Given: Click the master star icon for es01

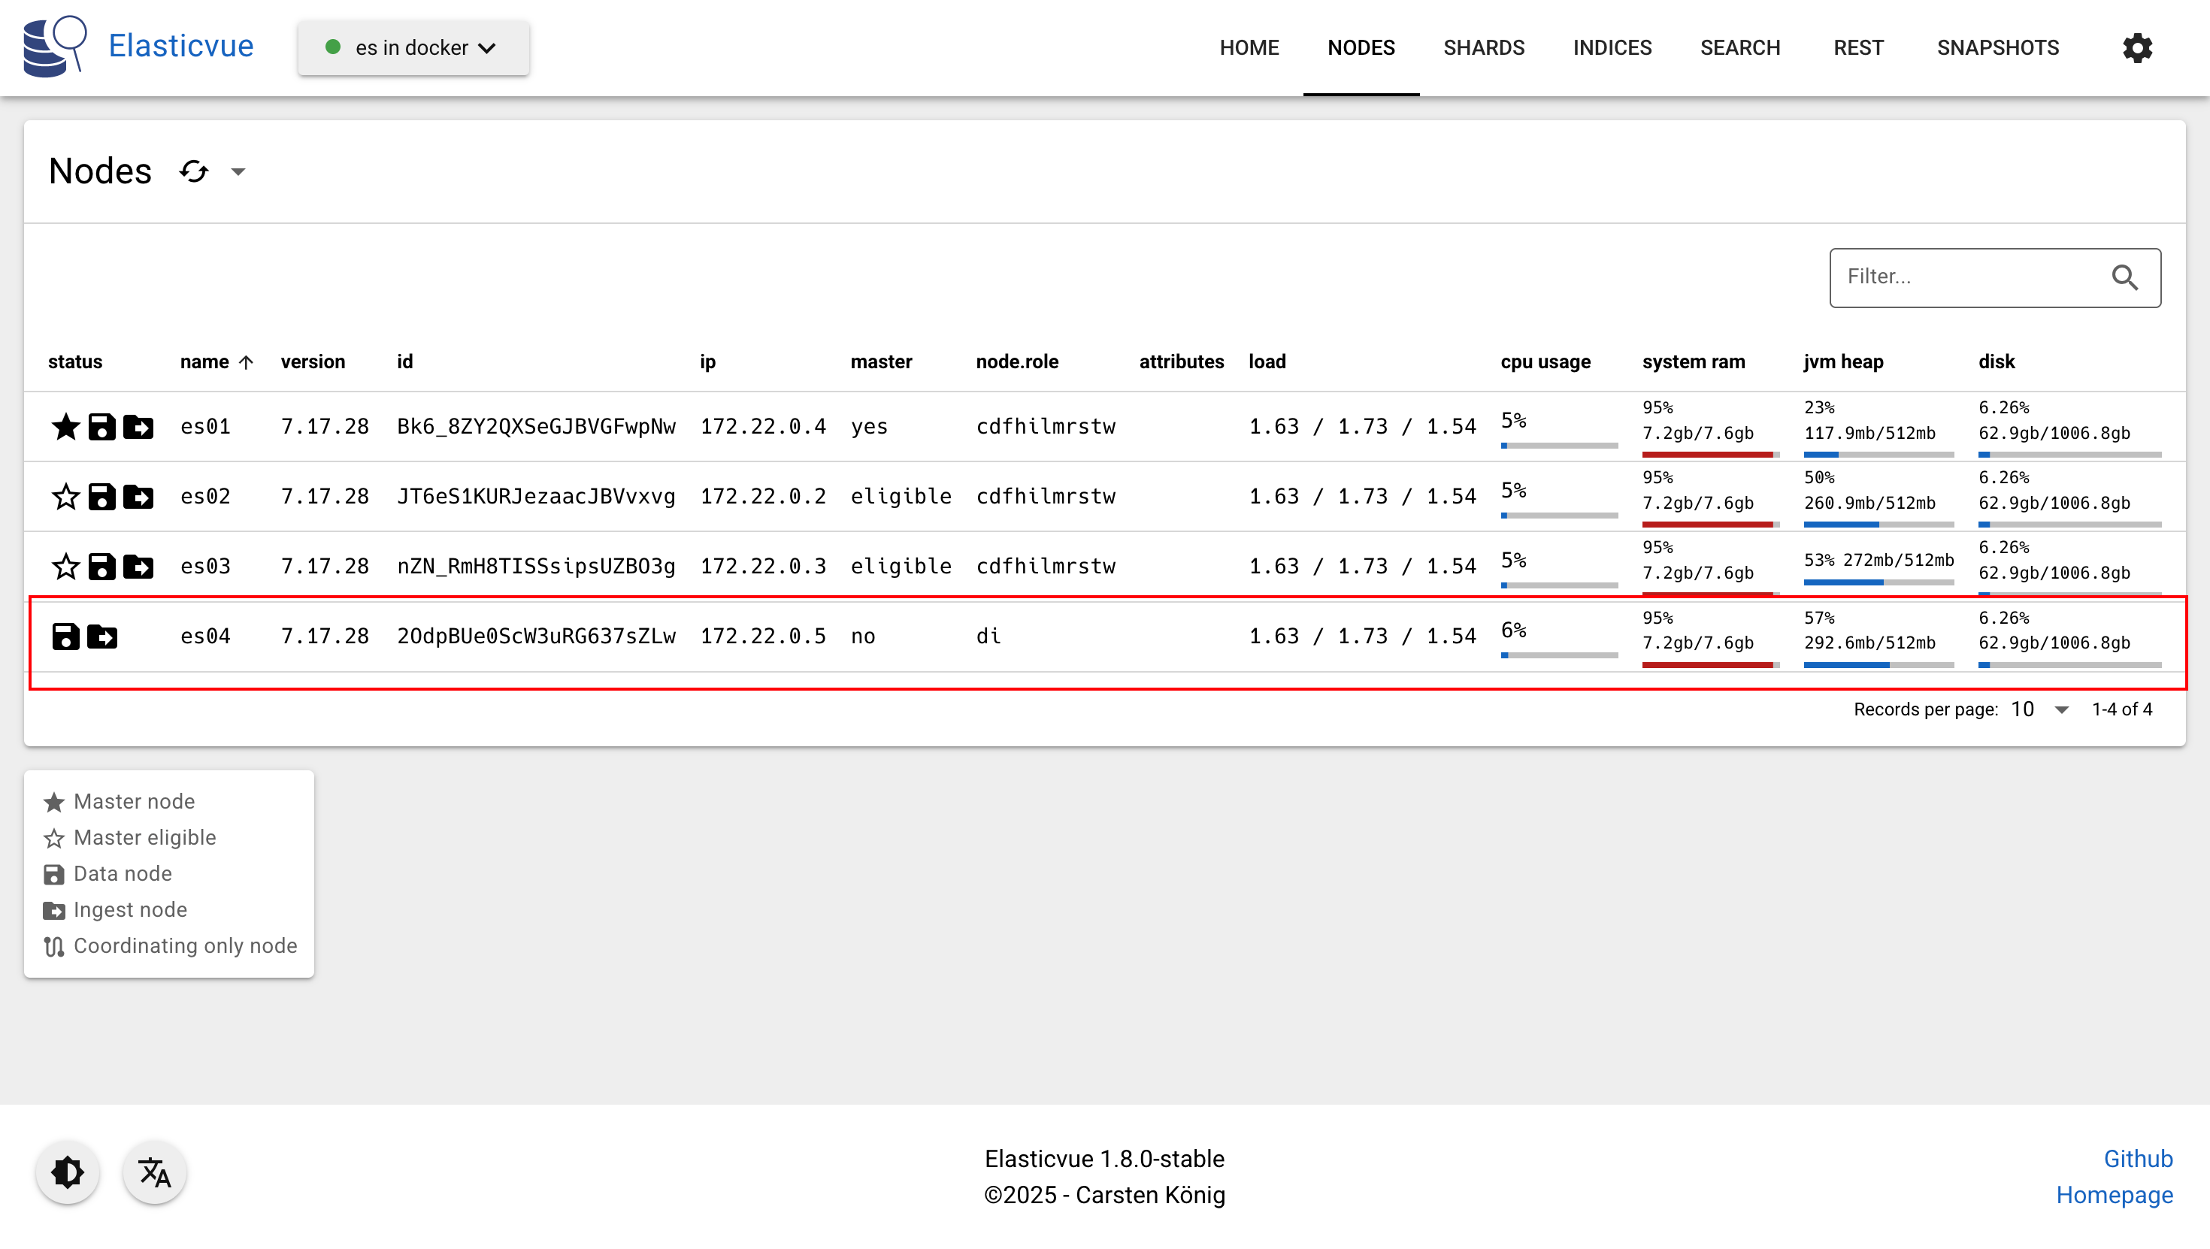Looking at the screenshot, I should pyautogui.click(x=66, y=426).
